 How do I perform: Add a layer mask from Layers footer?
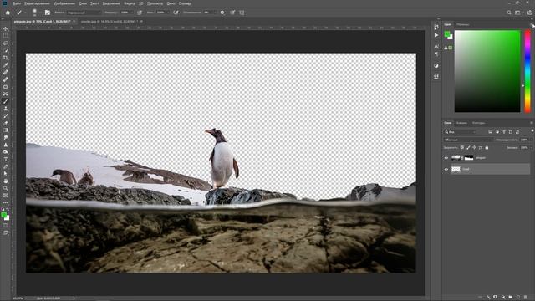(x=496, y=298)
